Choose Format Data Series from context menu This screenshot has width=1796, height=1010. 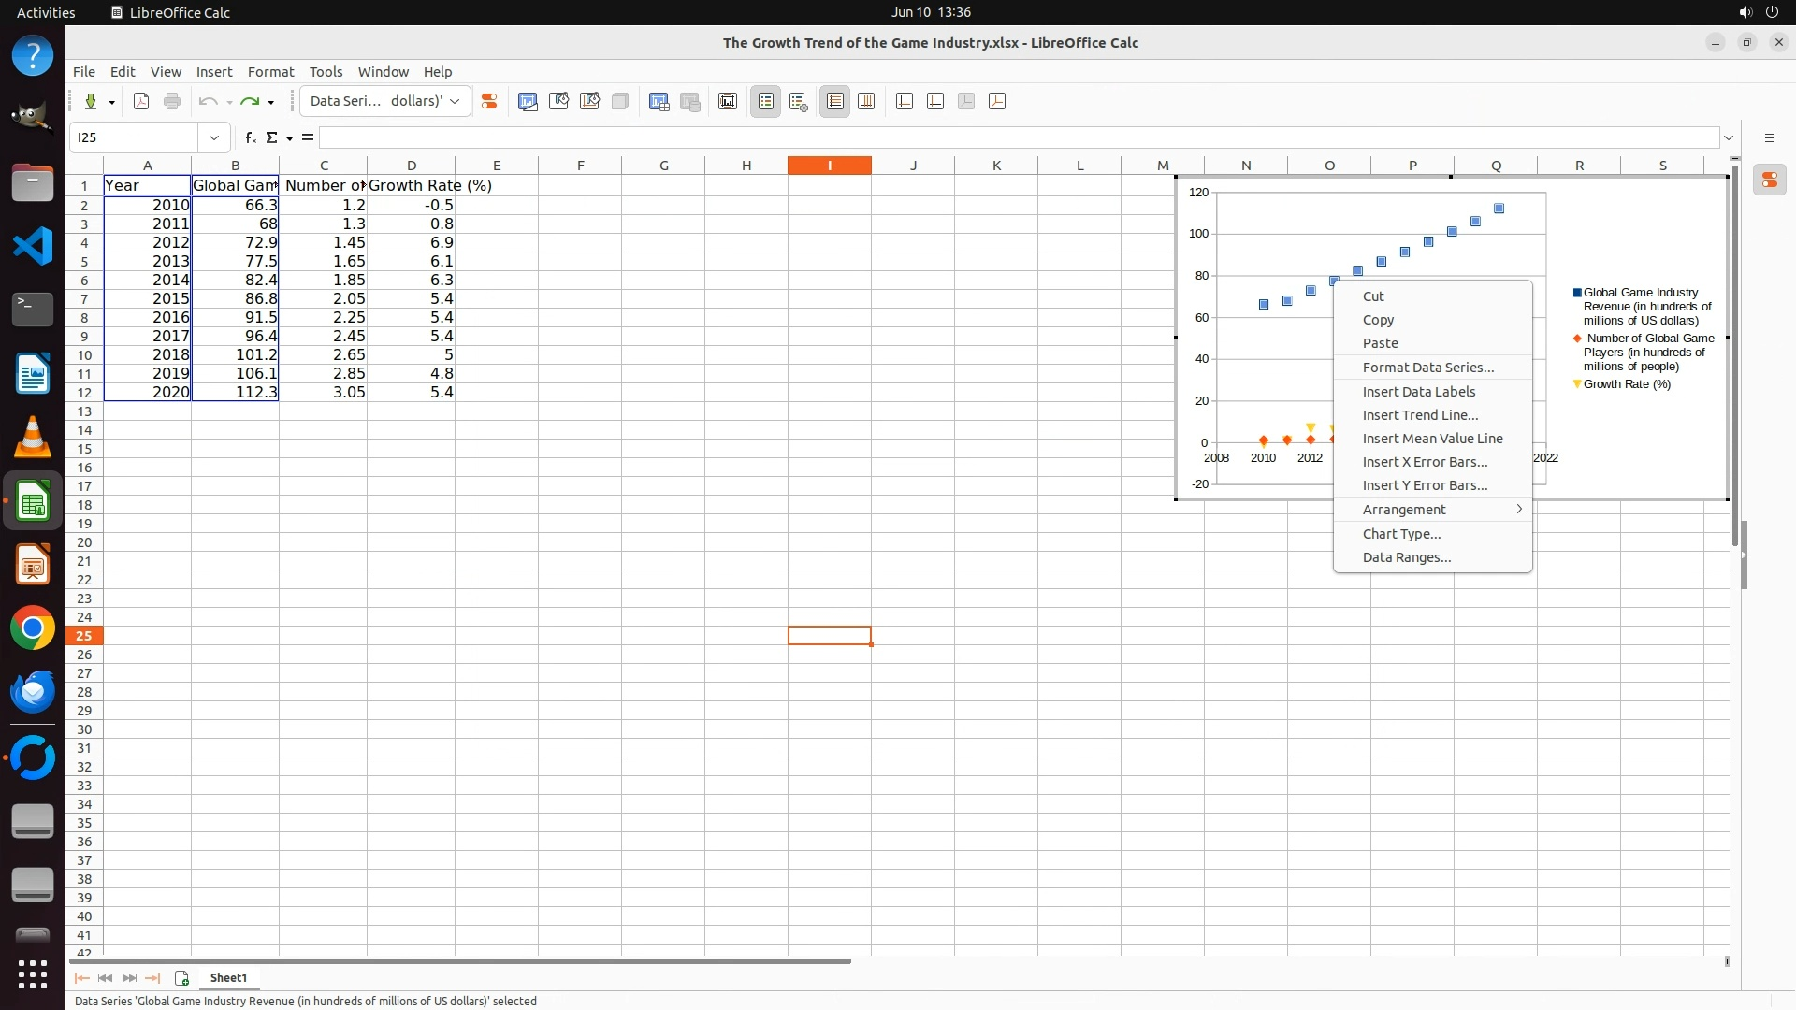(1427, 368)
